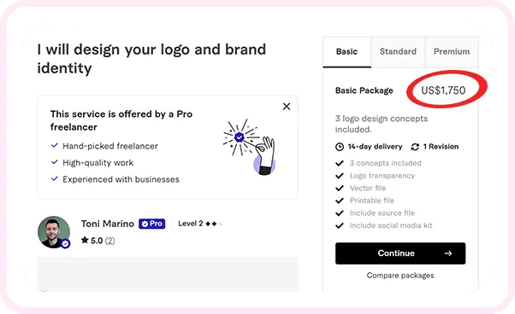Click the Pro badge next to Toni Marino
515x314 pixels.
coord(151,224)
